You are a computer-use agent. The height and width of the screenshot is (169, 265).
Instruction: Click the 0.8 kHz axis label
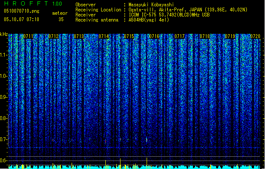pyautogui.click(x=4, y=118)
